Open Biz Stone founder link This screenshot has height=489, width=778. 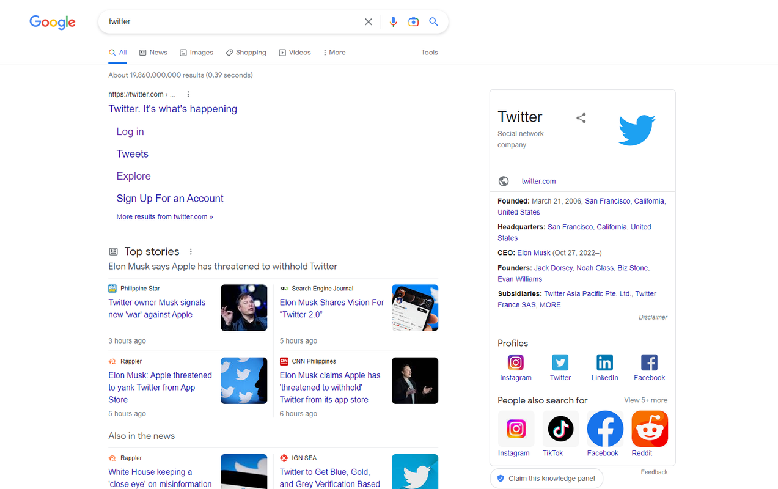pos(633,268)
